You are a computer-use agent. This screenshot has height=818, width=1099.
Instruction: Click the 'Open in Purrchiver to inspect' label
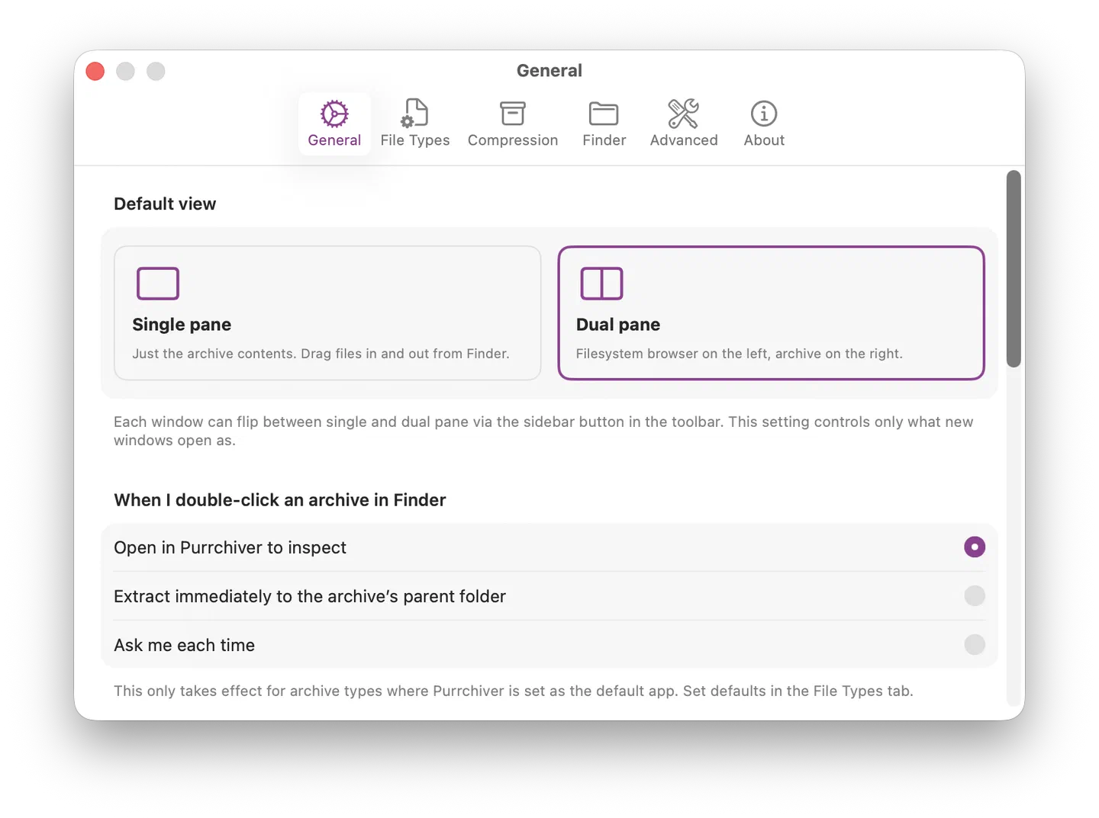[230, 547]
